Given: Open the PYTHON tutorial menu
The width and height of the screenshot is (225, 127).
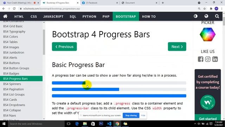Looking at the screenshot, I should click(89, 17).
